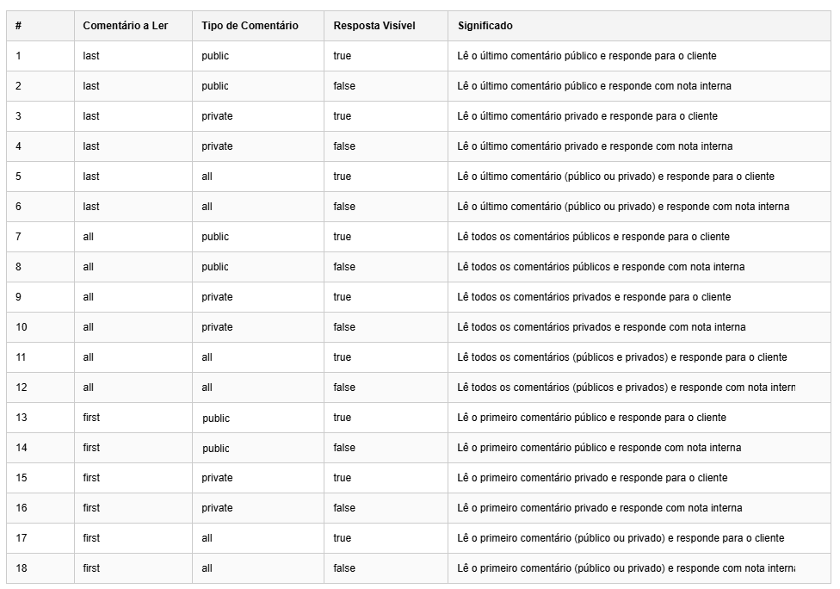The width and height of the screenshot is (840, 589).
Task: Click 'last' in row 3
Action: 91,116
